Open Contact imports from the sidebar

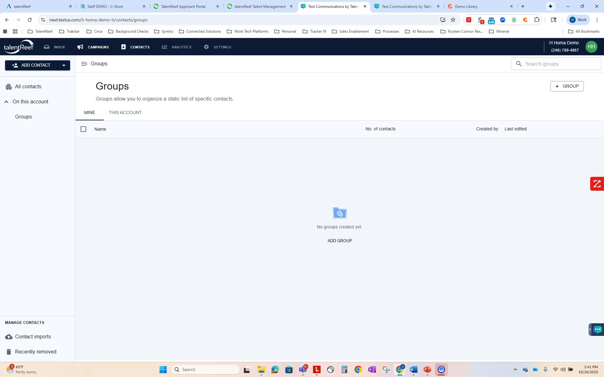pyautogui.click(x=33, y=336)
